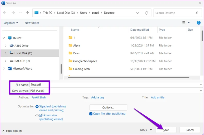Select Users in address breadcrumb
This screenshot has width=204, height=135.
pos(83,13)
